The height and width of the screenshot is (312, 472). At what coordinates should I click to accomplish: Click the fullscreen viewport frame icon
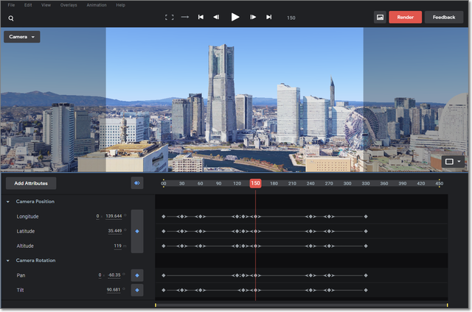click(x=170, y=17)
